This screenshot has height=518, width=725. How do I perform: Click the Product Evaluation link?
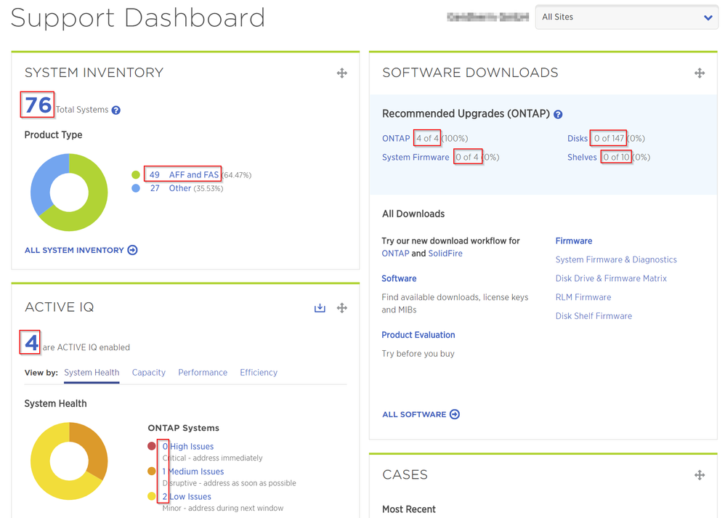tap(418, 335)
